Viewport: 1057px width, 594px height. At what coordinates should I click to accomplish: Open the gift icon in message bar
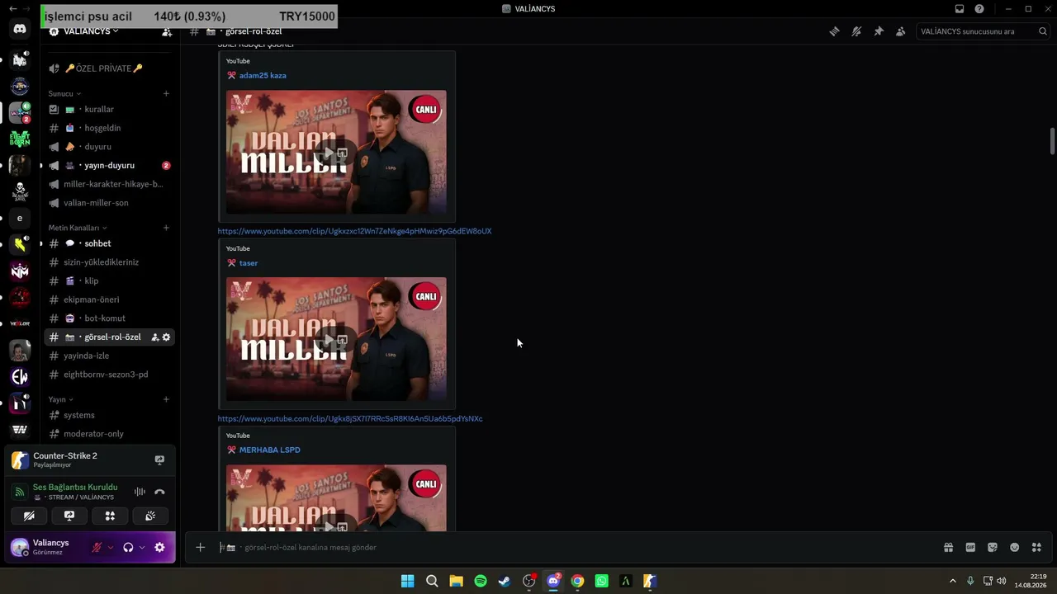(948, 547)
